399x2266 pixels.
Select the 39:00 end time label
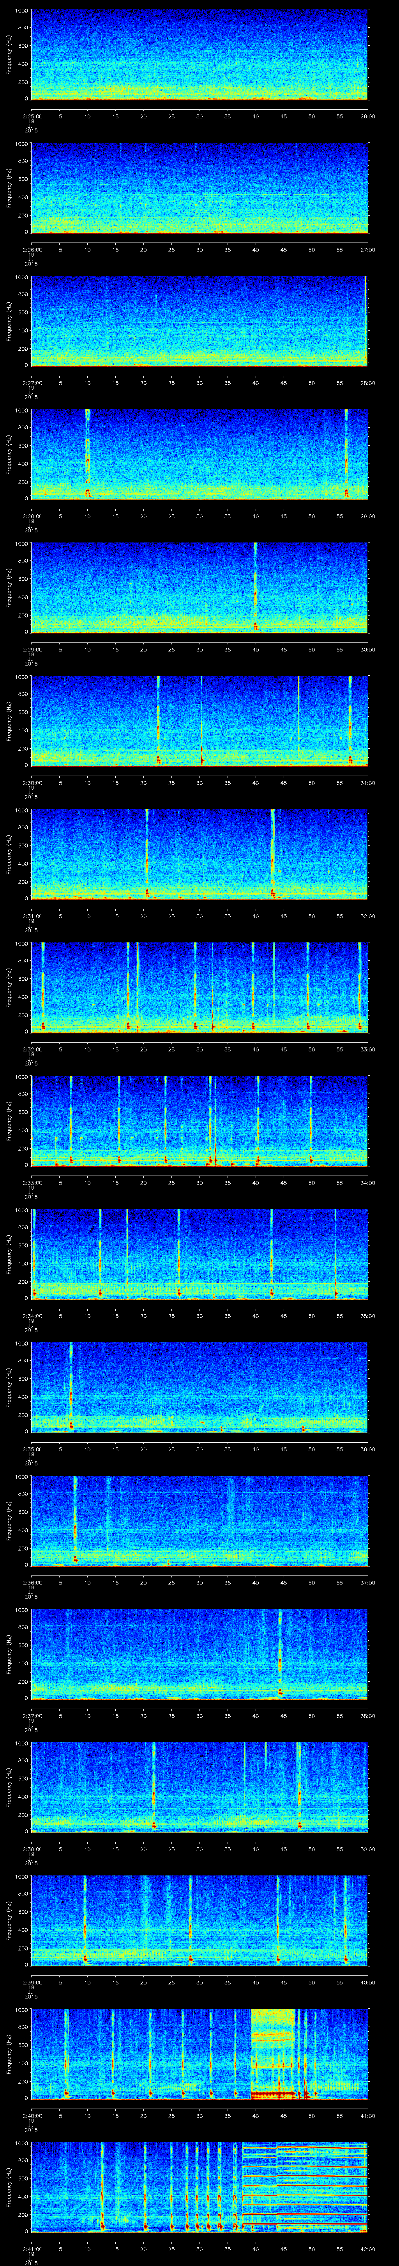coord(367,1849)
